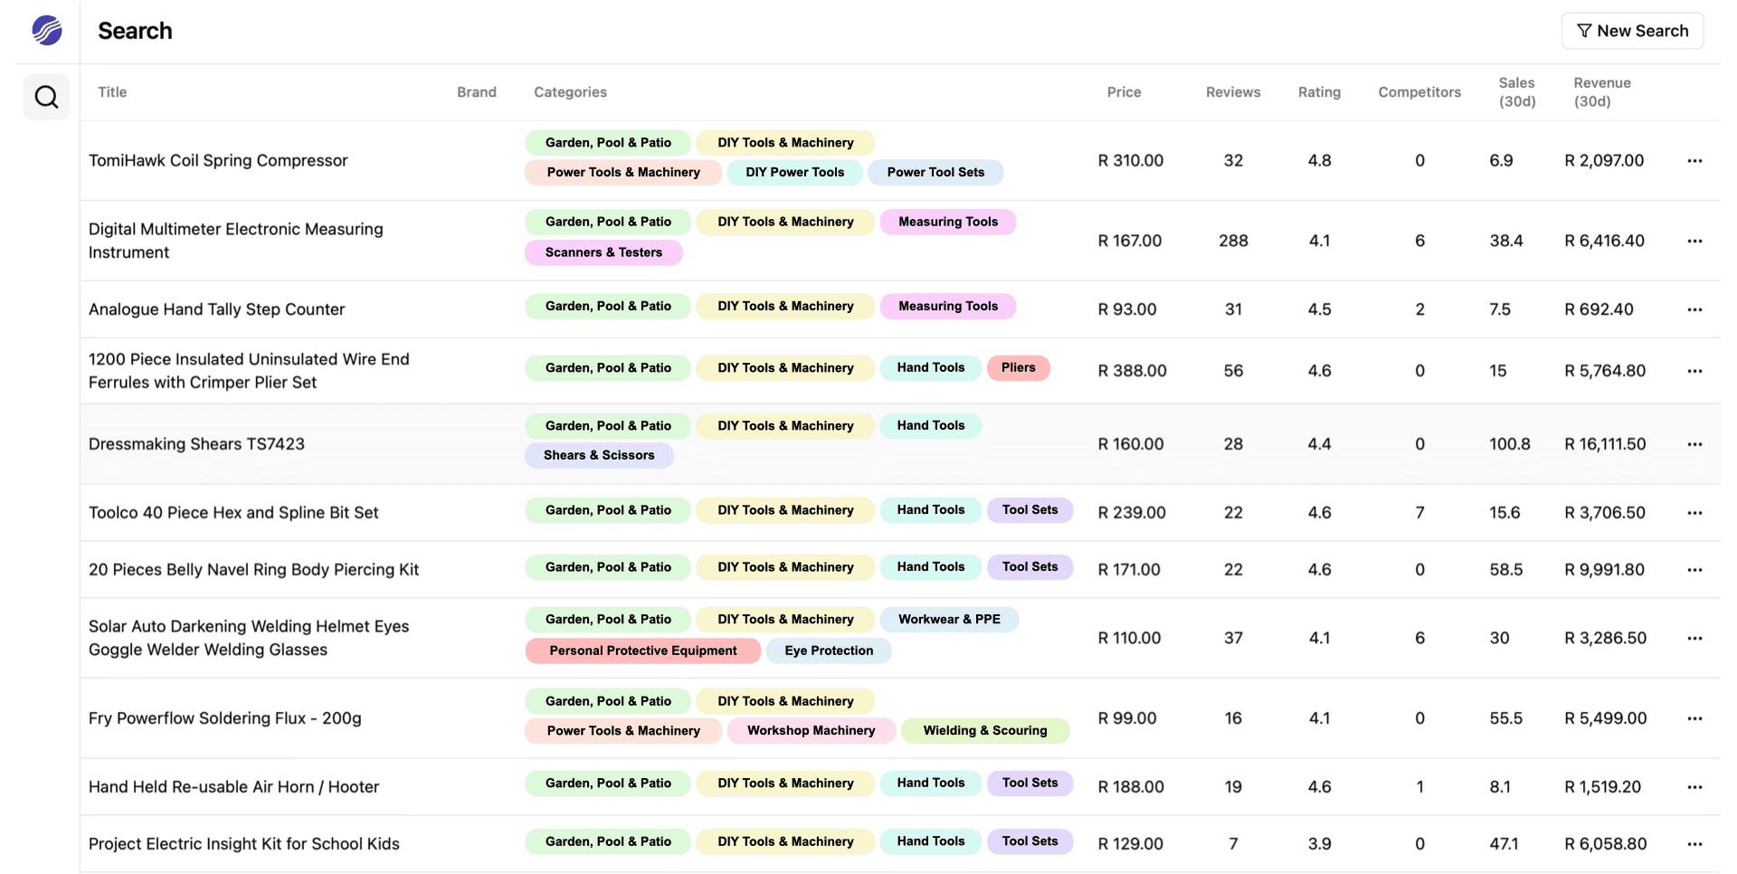Sort by Revenue (30d) column header
This screenshot has height=874, width=1737.
[1601, 92]
